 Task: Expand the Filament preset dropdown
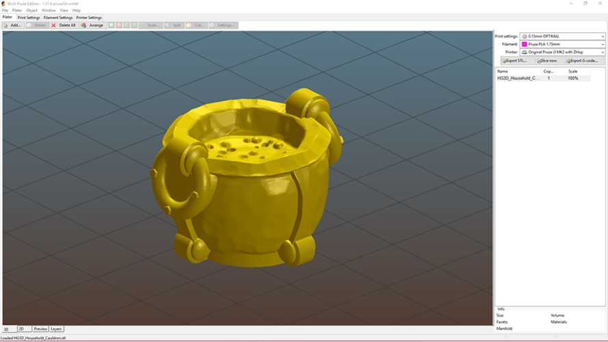click(603, 44)
